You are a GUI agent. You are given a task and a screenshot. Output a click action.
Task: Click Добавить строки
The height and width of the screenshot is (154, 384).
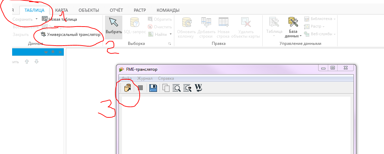tap(207, 27)
